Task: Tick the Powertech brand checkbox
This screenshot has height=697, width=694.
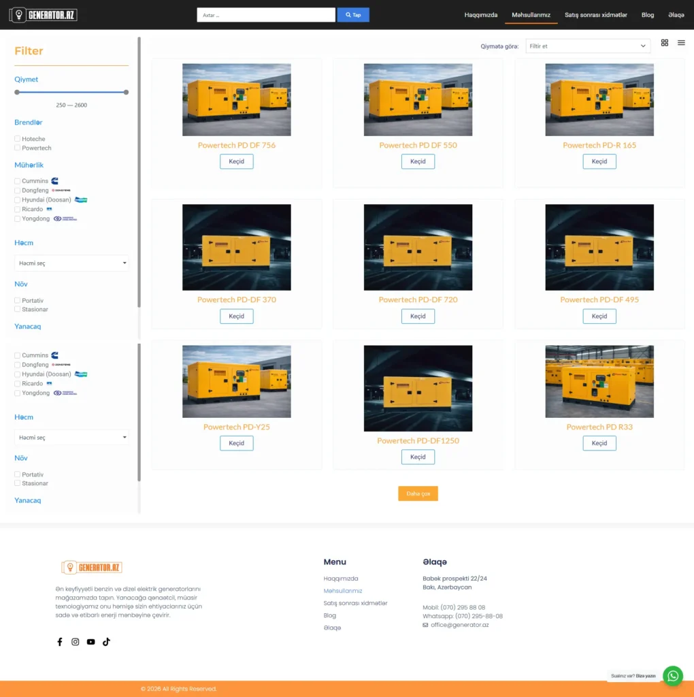Action: (x=17, y=148)
